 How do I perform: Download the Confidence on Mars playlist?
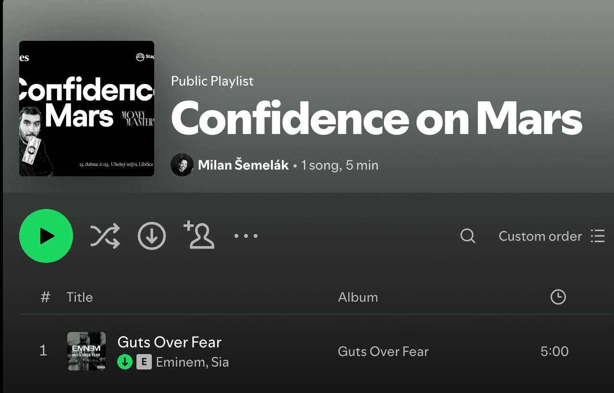coord(152,236)
